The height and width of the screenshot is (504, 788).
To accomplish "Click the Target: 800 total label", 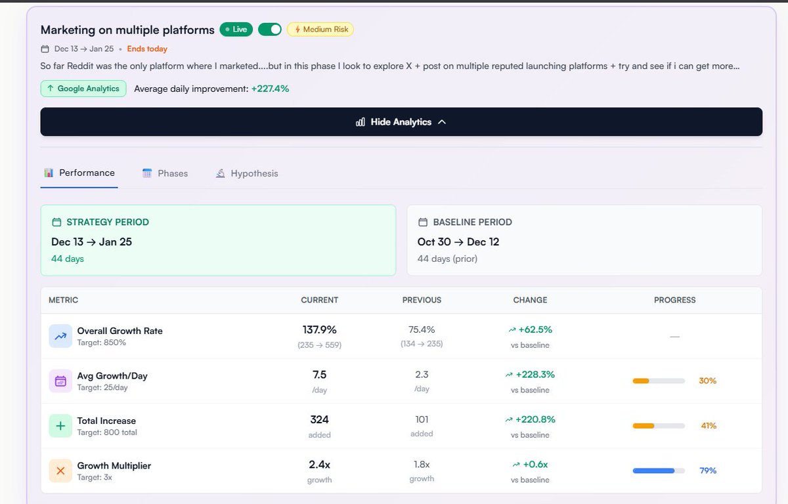I will click(108, 432).
